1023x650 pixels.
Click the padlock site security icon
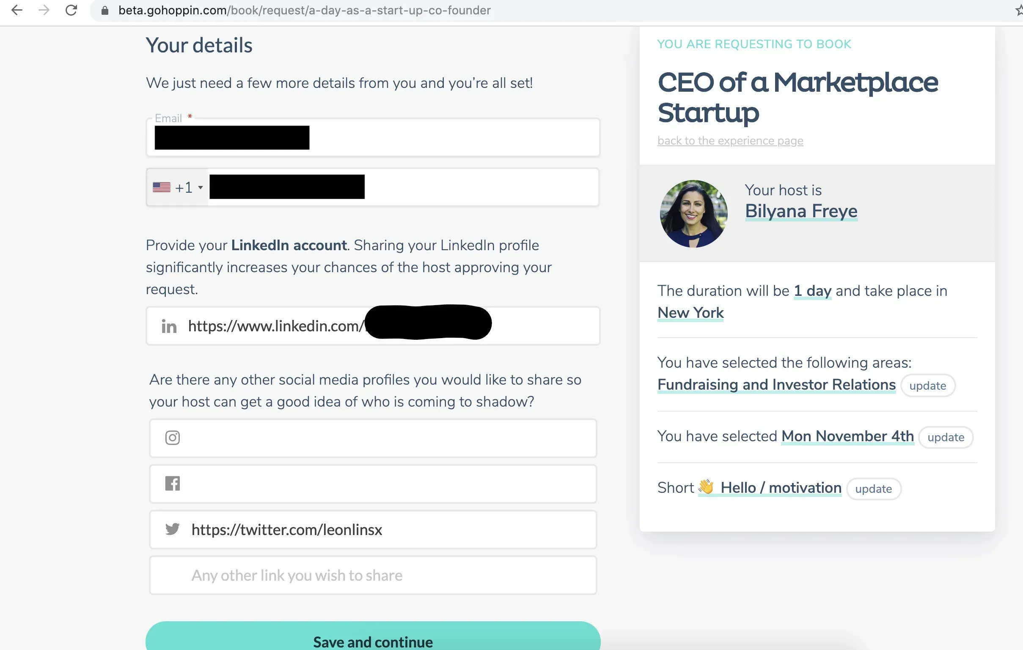[104, 11]
